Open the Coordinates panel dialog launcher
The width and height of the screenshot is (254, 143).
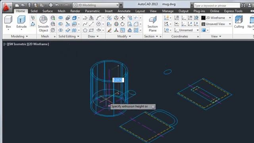198,37
